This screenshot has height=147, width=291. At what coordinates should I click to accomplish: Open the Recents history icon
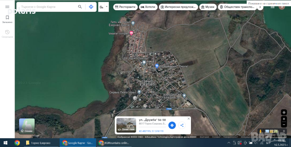click(7, 32)
